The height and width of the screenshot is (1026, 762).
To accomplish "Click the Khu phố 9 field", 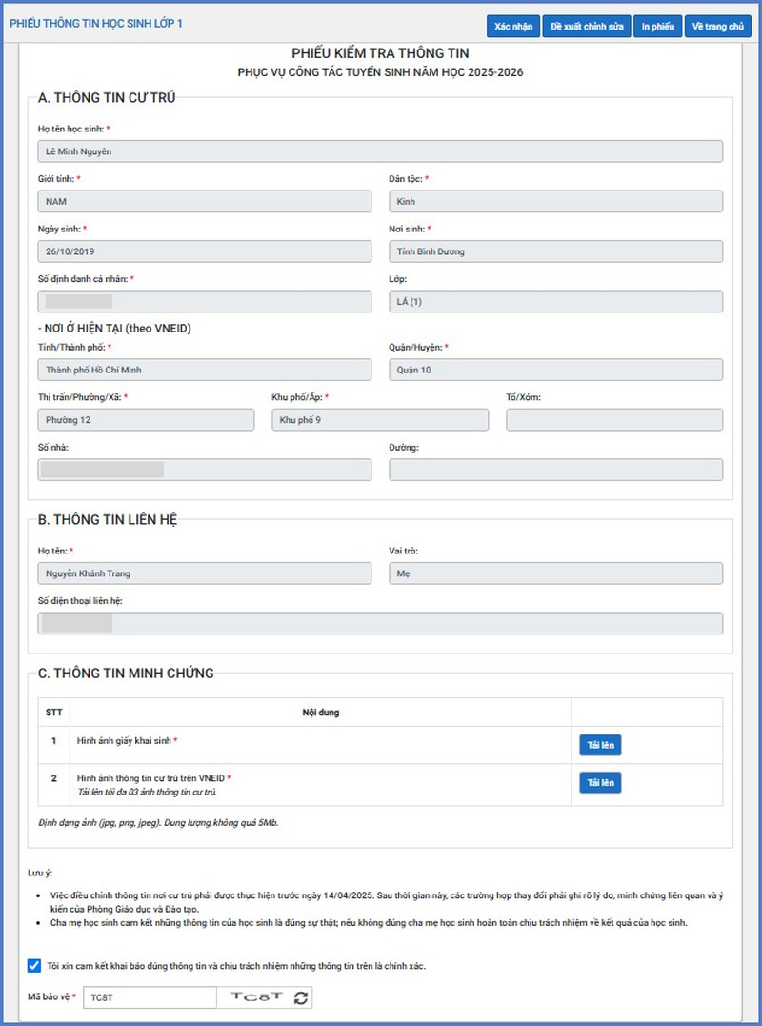I will (380, 420).
